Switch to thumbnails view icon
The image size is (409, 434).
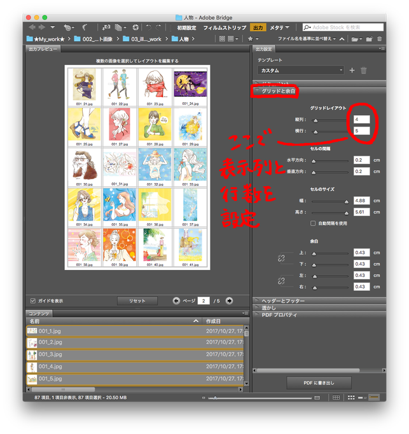point(351,398)
